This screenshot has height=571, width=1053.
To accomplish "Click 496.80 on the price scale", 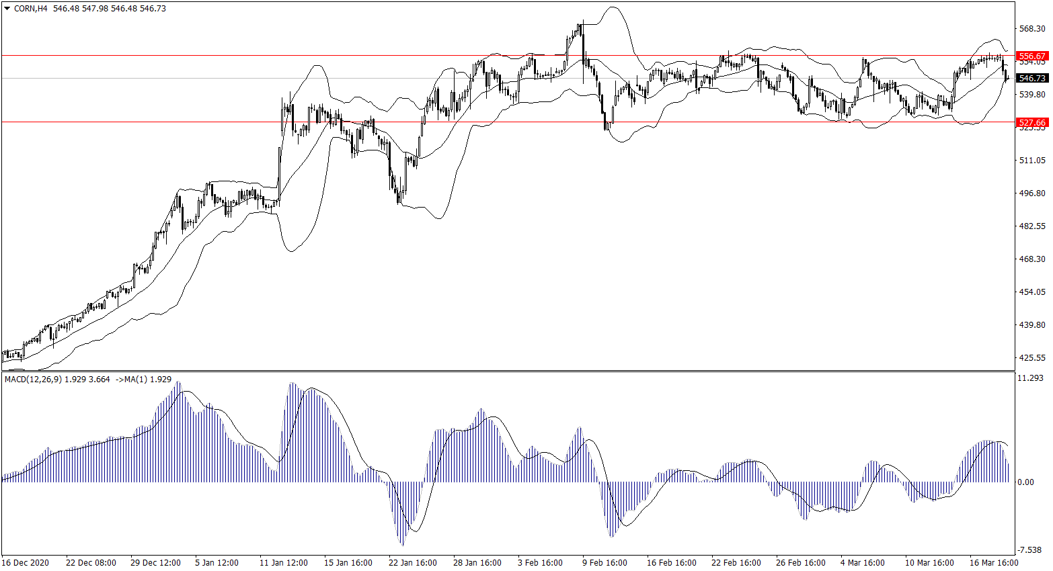I will click(x=1032, y=193).
